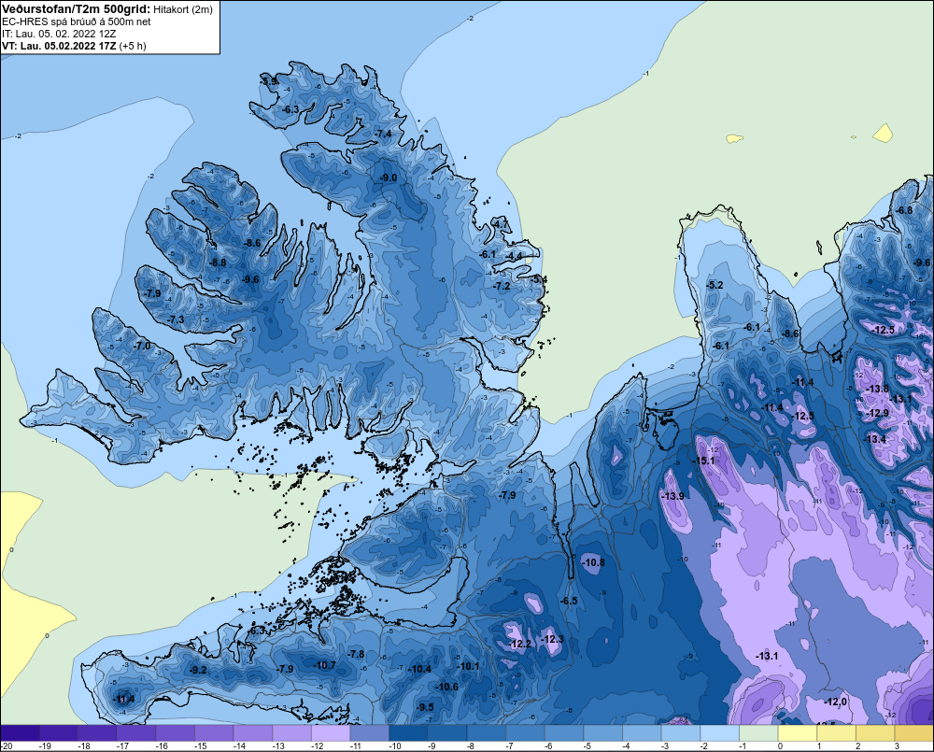This screenshot has height=752, width=934.
Task: Select the -5.2 temperature label
Action: 715,285
